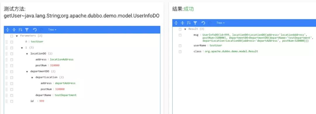
Task: Click the drag handle of the 1 {3} row
Action: [x=6, y=48]
